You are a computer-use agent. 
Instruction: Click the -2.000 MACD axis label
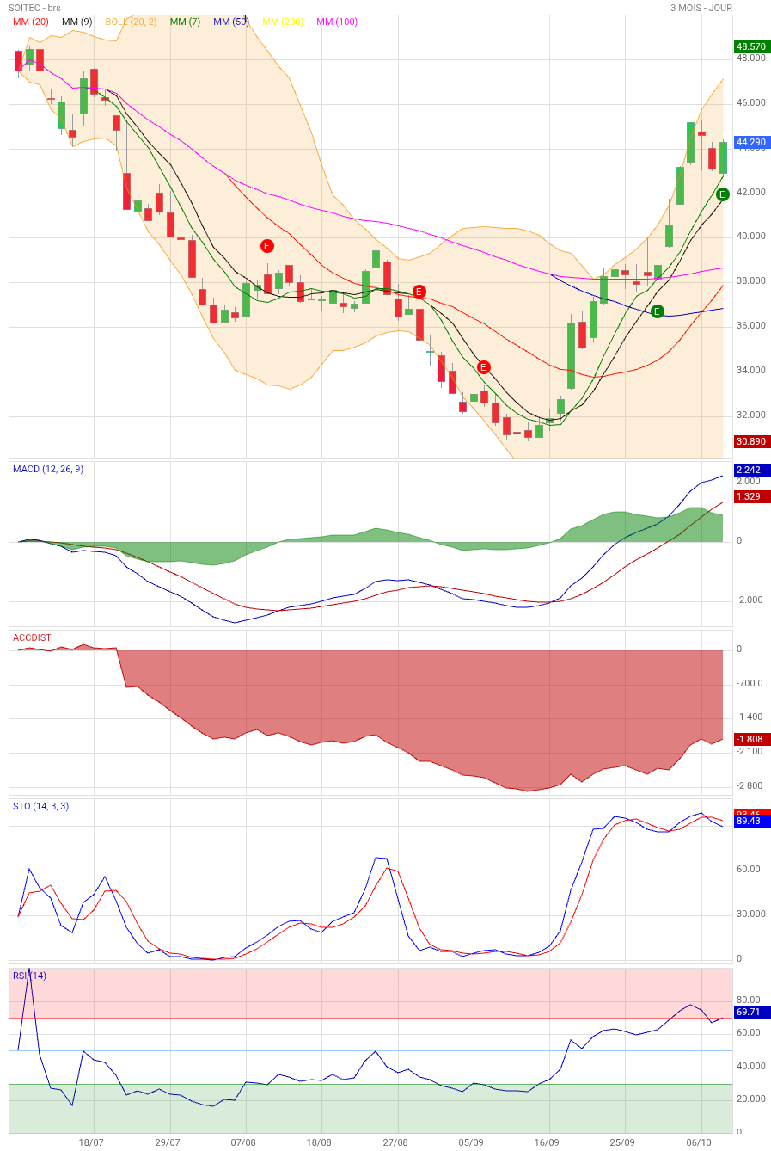point(750,600)
